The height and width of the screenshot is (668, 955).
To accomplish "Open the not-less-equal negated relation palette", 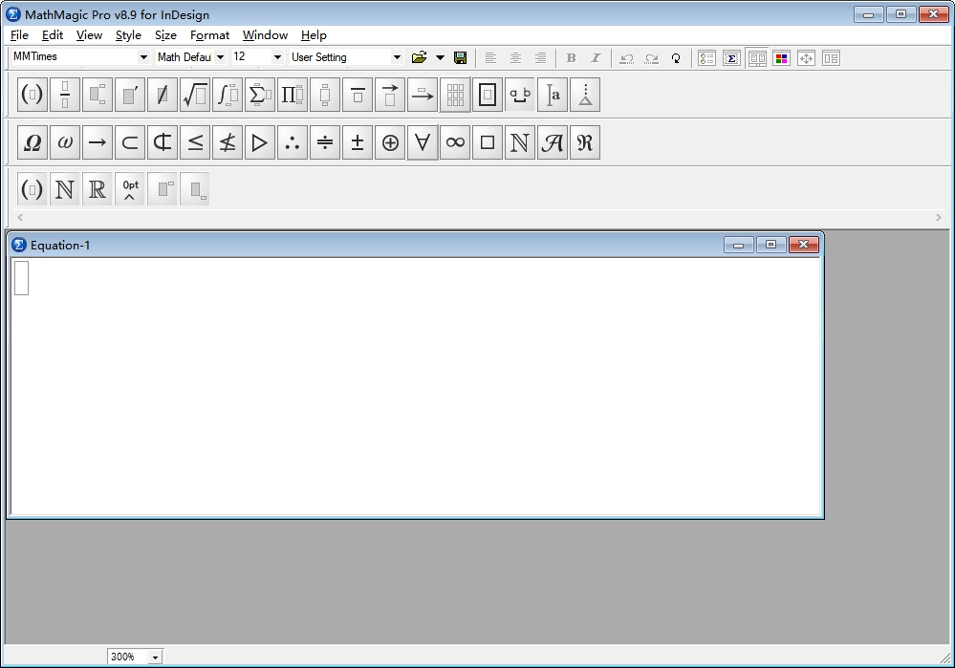I will [x=228, y=142].
